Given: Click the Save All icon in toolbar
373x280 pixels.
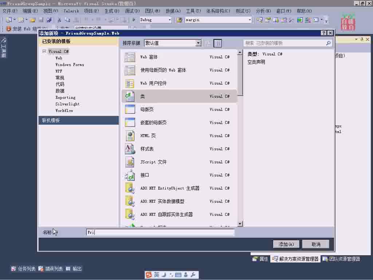Looking at the screenshot, I should click(x=49, y=20).
